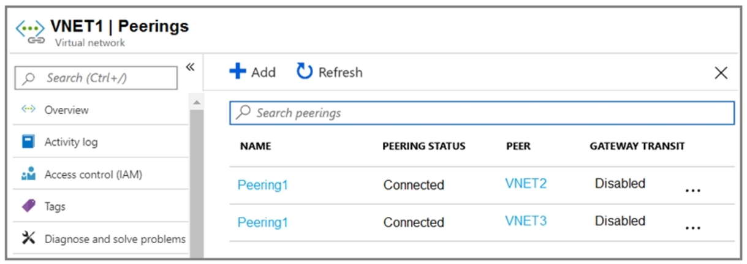Select Disabled gateway transit in VNET3 row

pos(620,221)
